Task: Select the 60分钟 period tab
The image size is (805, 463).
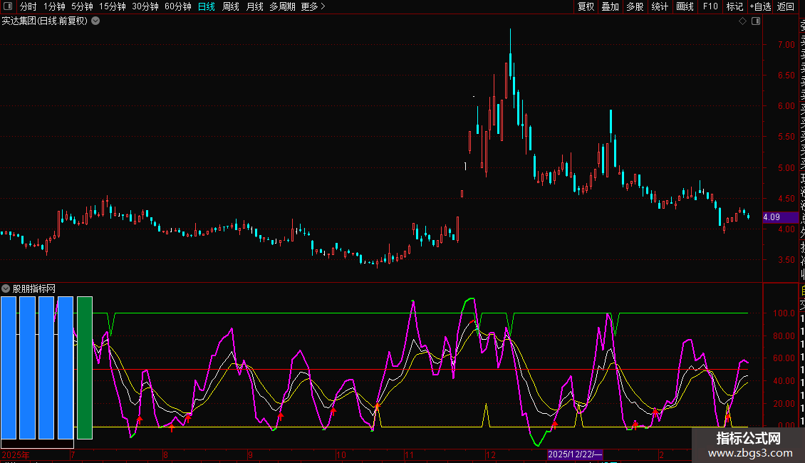Action: (x=177, y=6)
